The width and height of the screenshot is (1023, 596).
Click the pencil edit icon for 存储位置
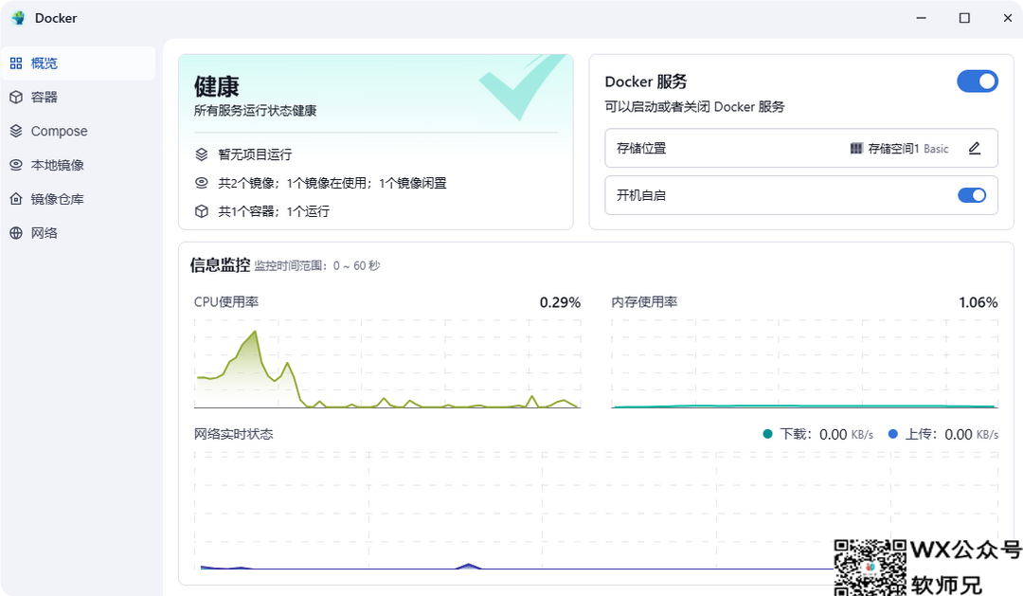(x=974, y=148)
